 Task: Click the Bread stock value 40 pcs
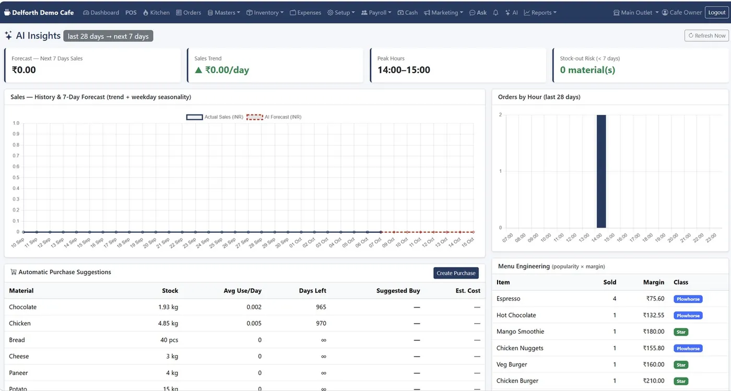point(169,340)
